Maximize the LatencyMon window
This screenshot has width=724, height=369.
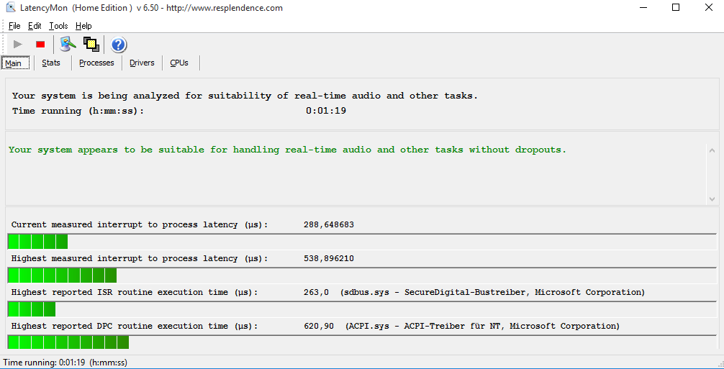tap(676, 7)
